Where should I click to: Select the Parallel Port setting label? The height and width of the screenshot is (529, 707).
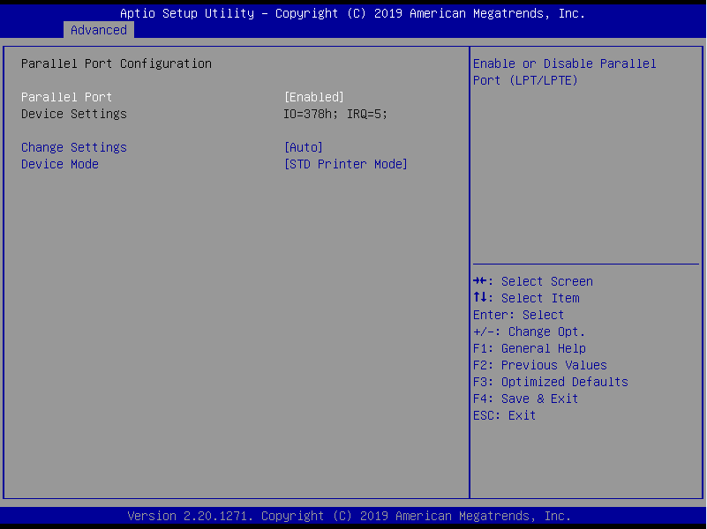pyautogui.click(x=67, y=97)
